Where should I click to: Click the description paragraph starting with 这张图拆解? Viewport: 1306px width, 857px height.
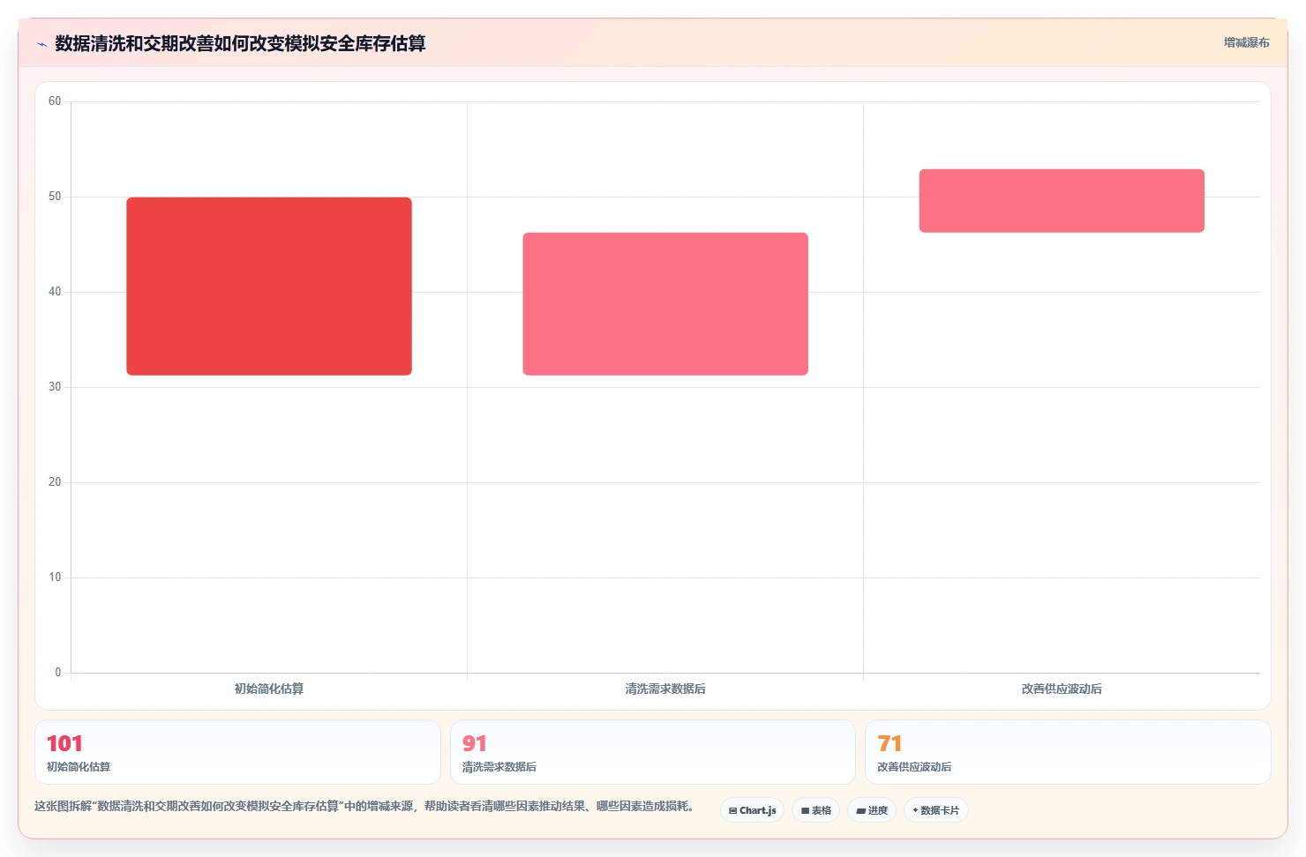coord(364,806)
